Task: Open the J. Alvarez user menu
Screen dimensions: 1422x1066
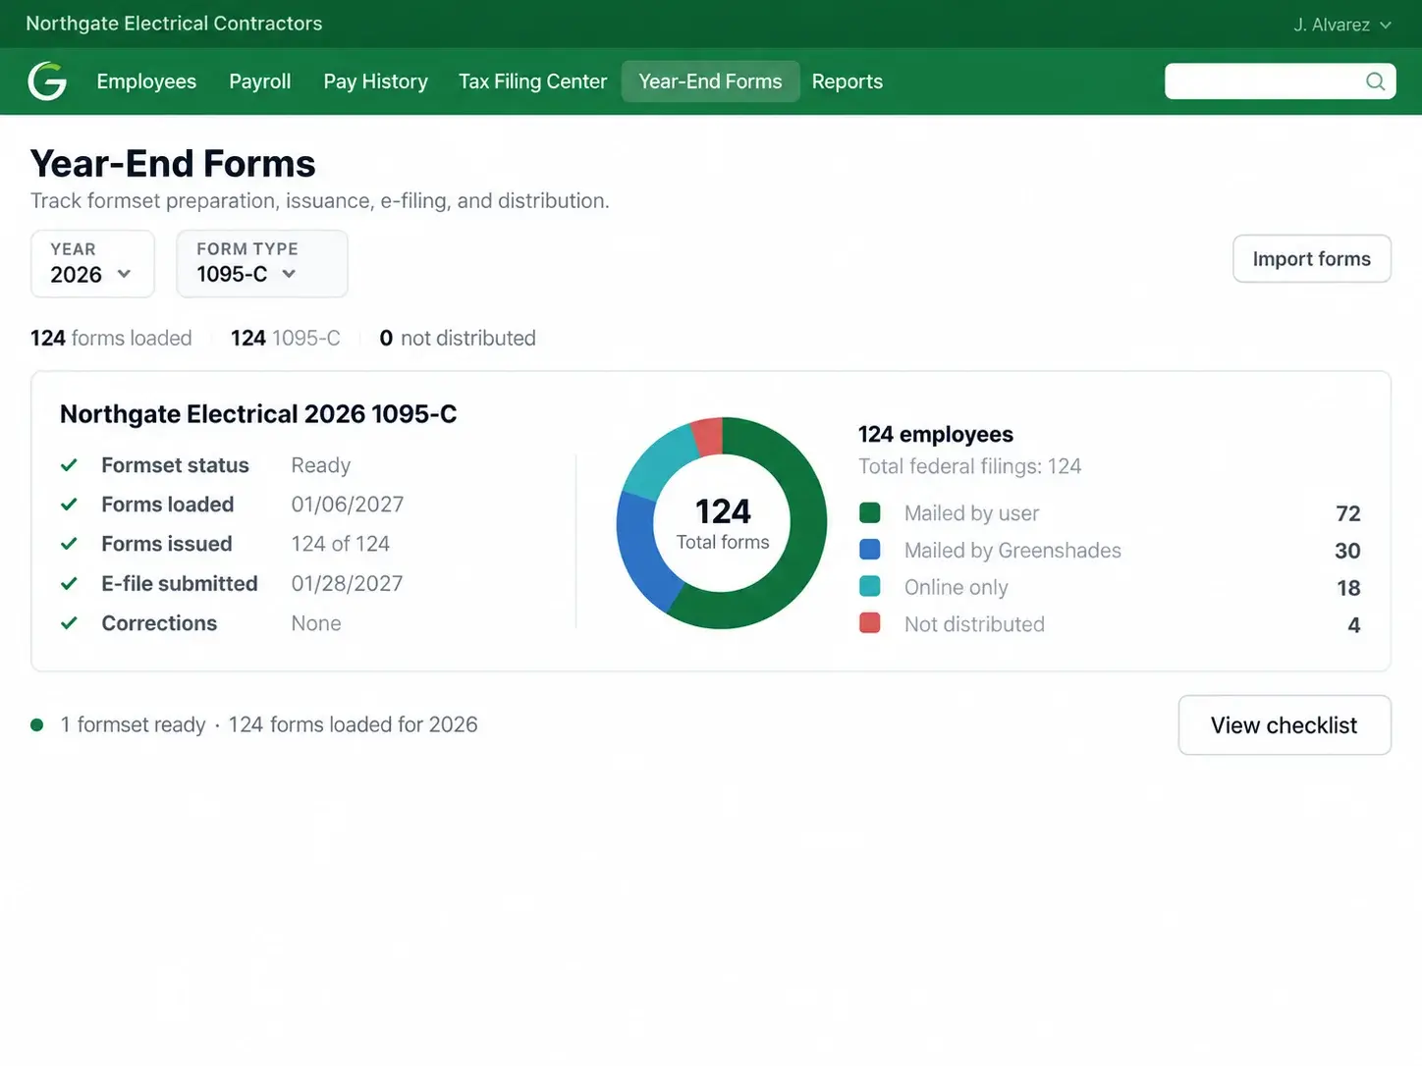Action: point(1341,25)
